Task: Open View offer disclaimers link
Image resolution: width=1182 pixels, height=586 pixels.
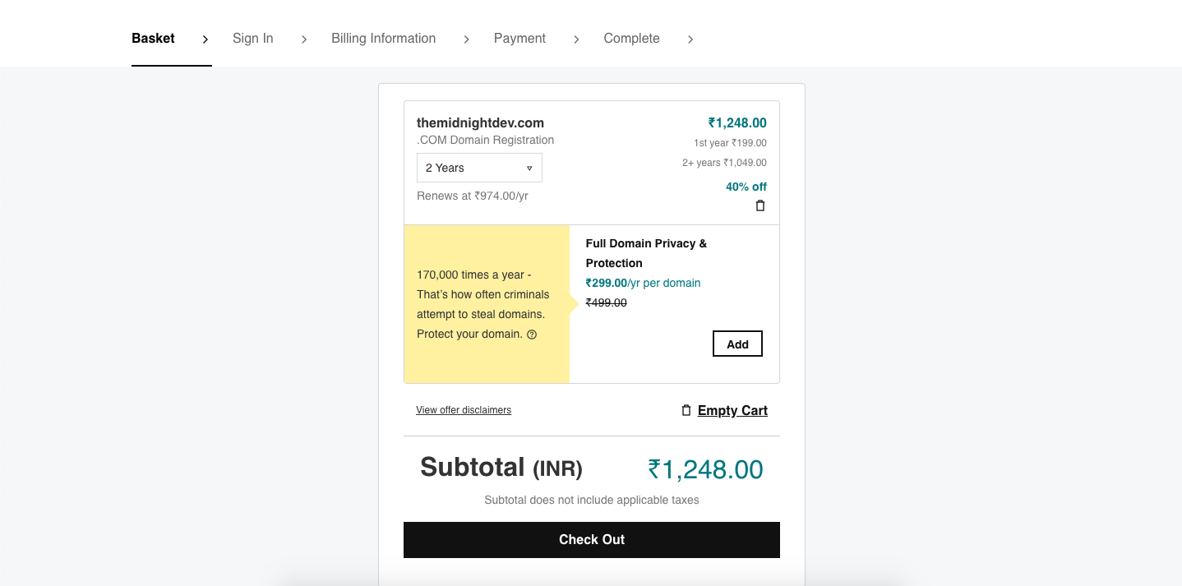Action: pos(464,410)
